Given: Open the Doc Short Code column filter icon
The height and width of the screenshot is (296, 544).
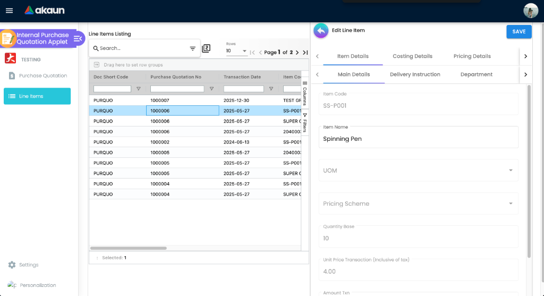Looking at the screenshot, I should pos(139,89).
